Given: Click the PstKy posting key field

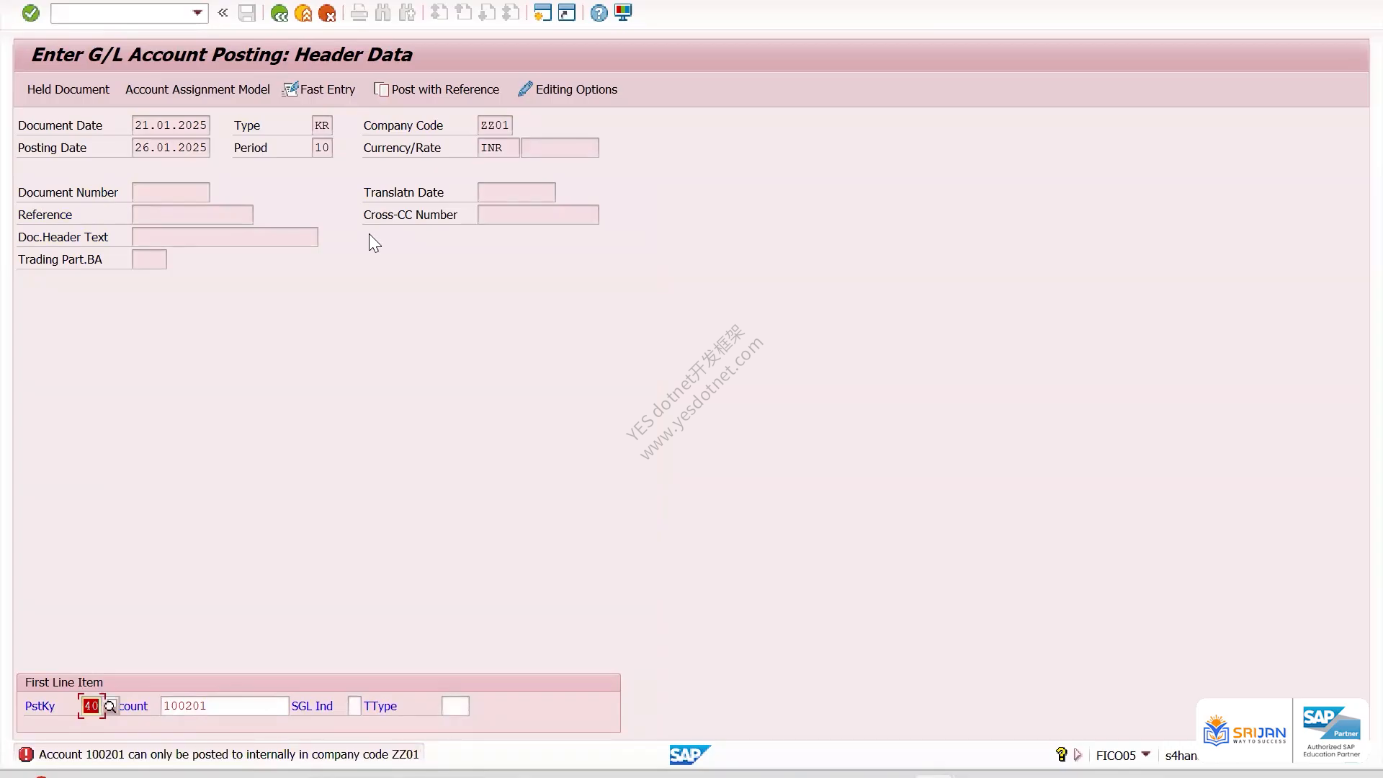Looking at the screenshot, I should [x=91, y=706].
